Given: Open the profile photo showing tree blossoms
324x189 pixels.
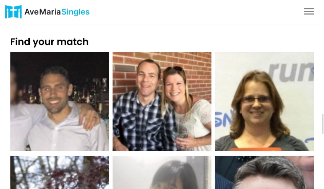Looking at the screenshot, I should [60, 172].
